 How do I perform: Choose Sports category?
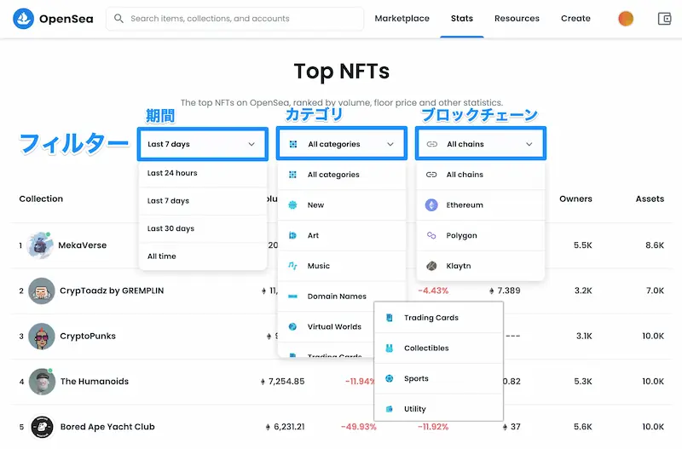439,378
